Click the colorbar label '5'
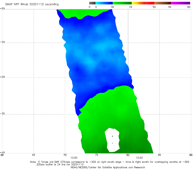 coord(96,7)
